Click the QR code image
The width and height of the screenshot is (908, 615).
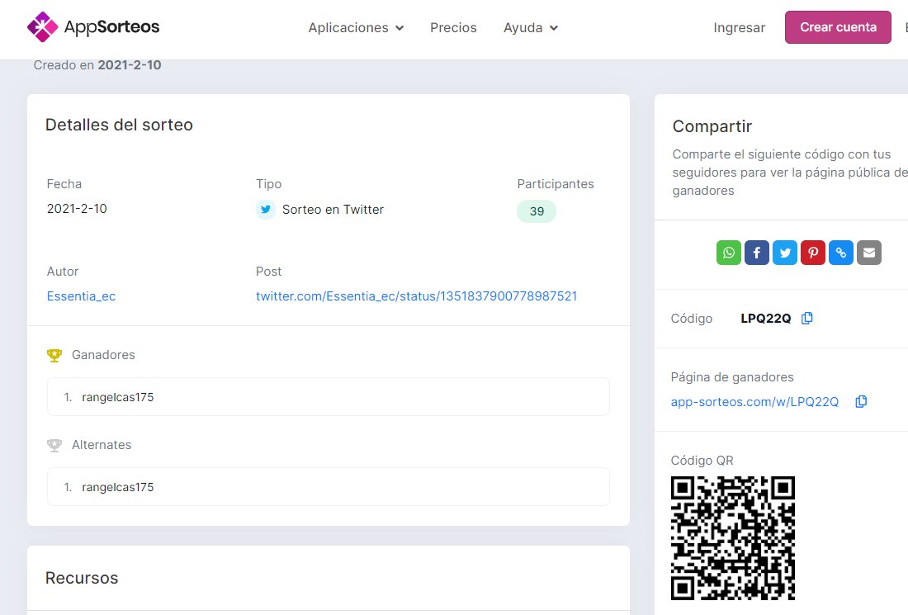[733, 537]
